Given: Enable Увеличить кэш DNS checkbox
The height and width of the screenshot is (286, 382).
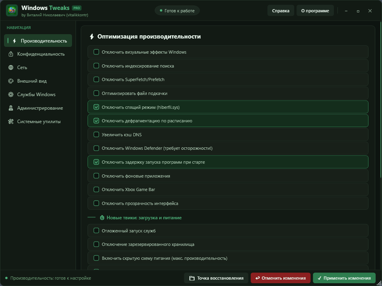Looking at the screenshot, I should point(96,135).
